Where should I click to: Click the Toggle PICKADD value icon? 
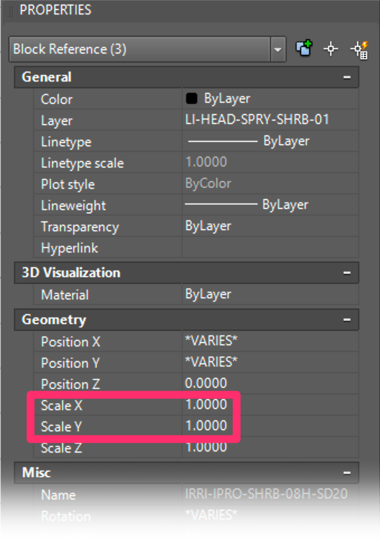303,49
